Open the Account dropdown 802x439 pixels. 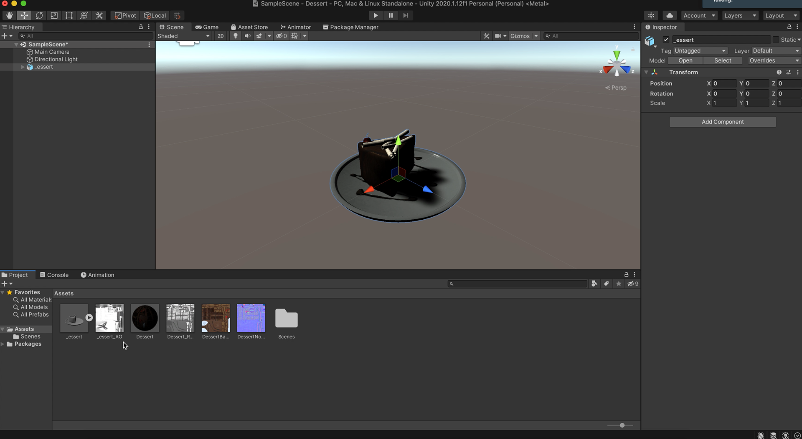tap(699, 15)
